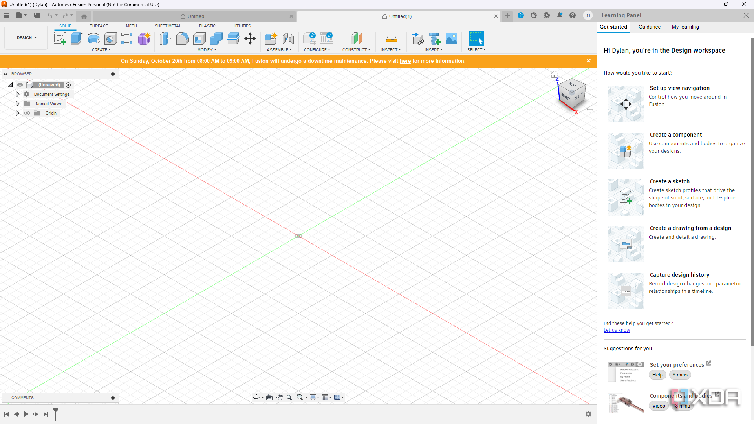
Task: Switch to the Sheet Metal tab
Action: click(168, 26)
